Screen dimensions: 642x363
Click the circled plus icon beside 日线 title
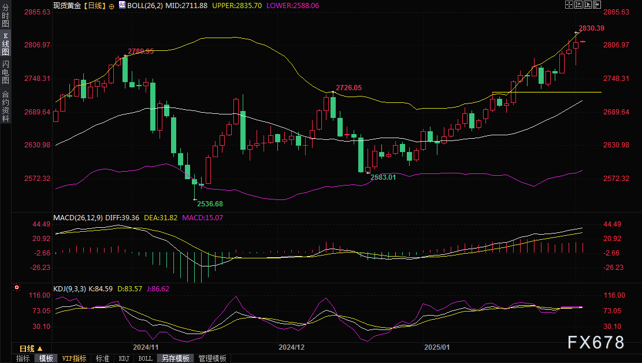coord(112,5)
